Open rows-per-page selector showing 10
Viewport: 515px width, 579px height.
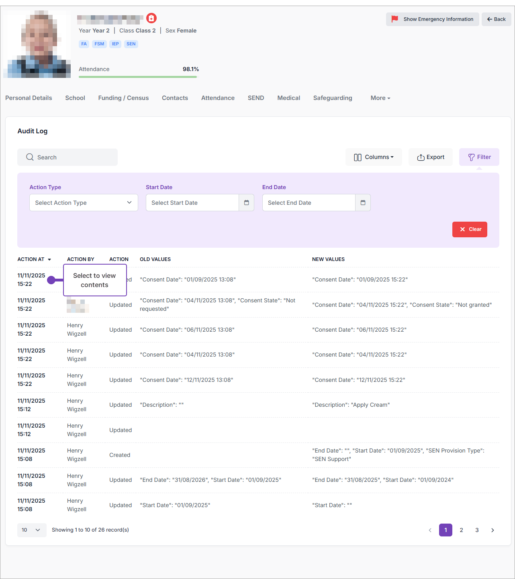[x=31, y=530]
